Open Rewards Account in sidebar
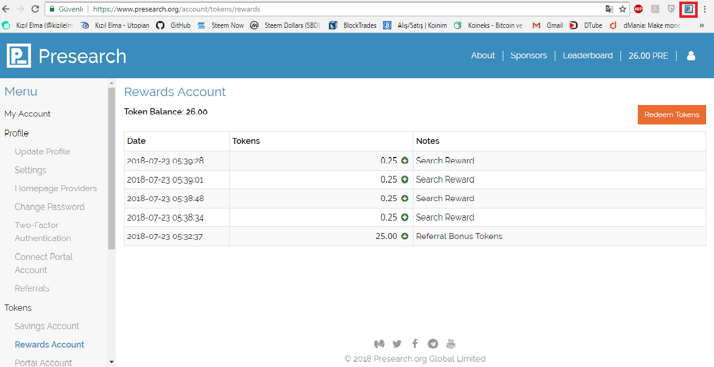The image size is (714, 367). tap(49, 344)
